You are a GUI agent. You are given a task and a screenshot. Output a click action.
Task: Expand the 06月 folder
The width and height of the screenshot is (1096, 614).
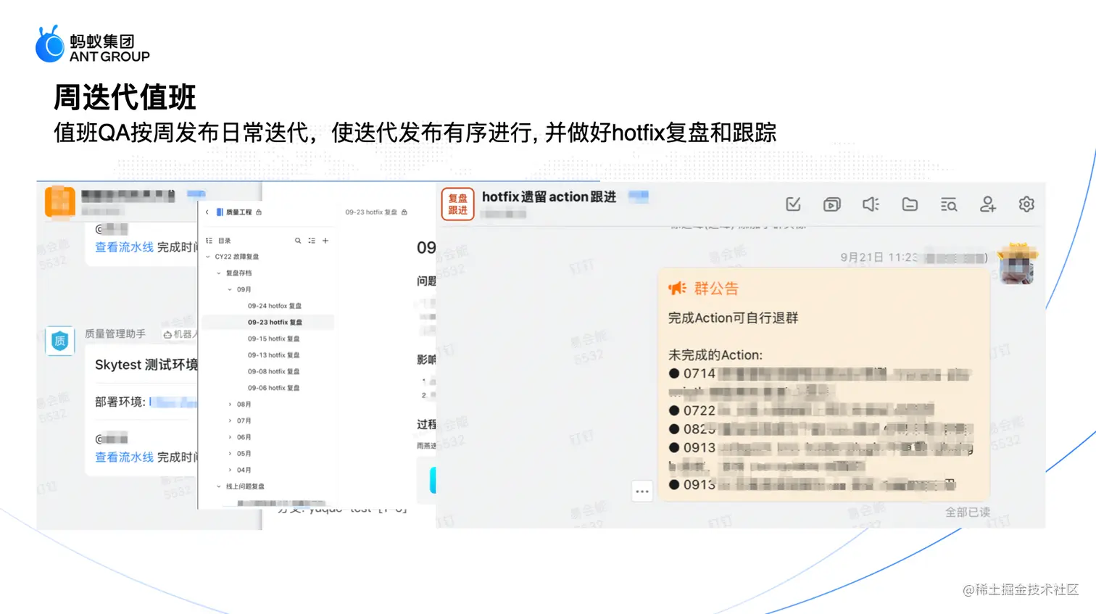pos(230,437)
